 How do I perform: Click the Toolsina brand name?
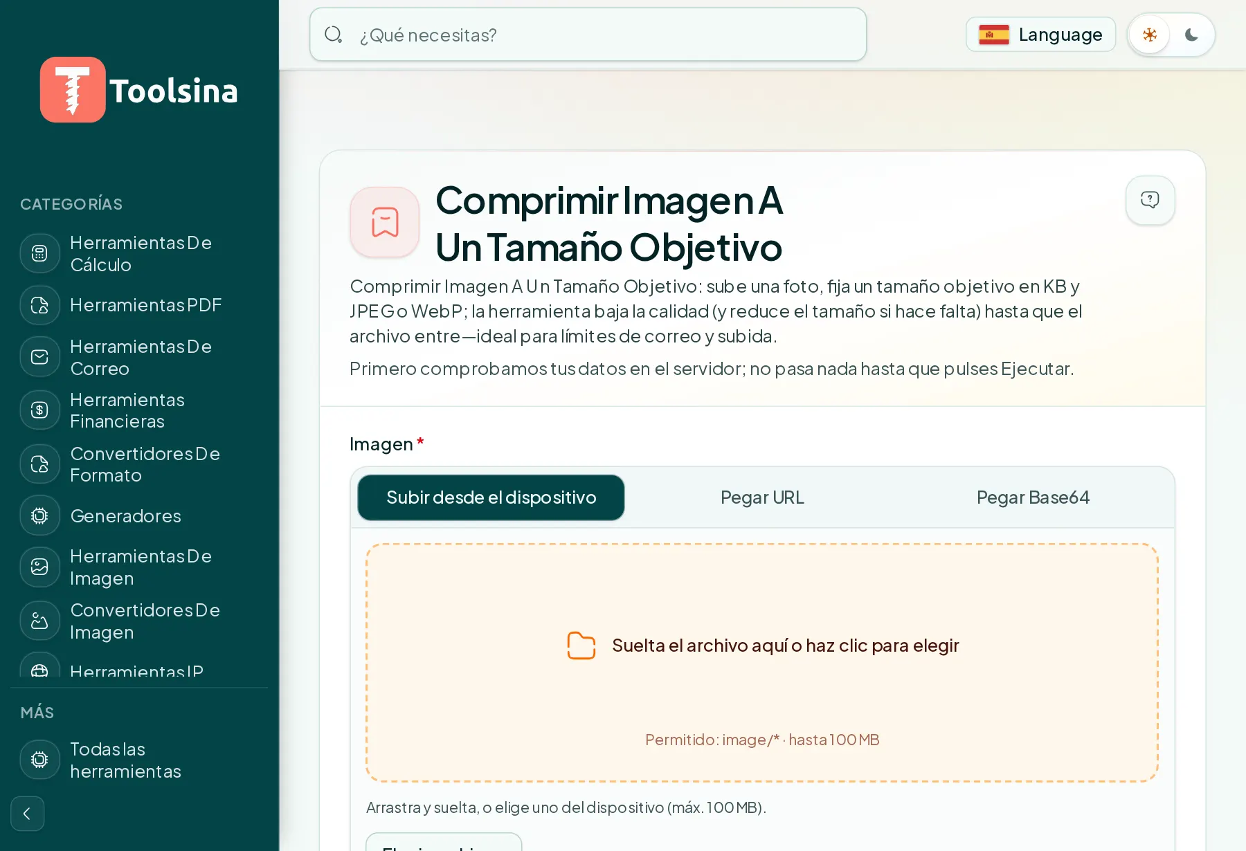173,91
